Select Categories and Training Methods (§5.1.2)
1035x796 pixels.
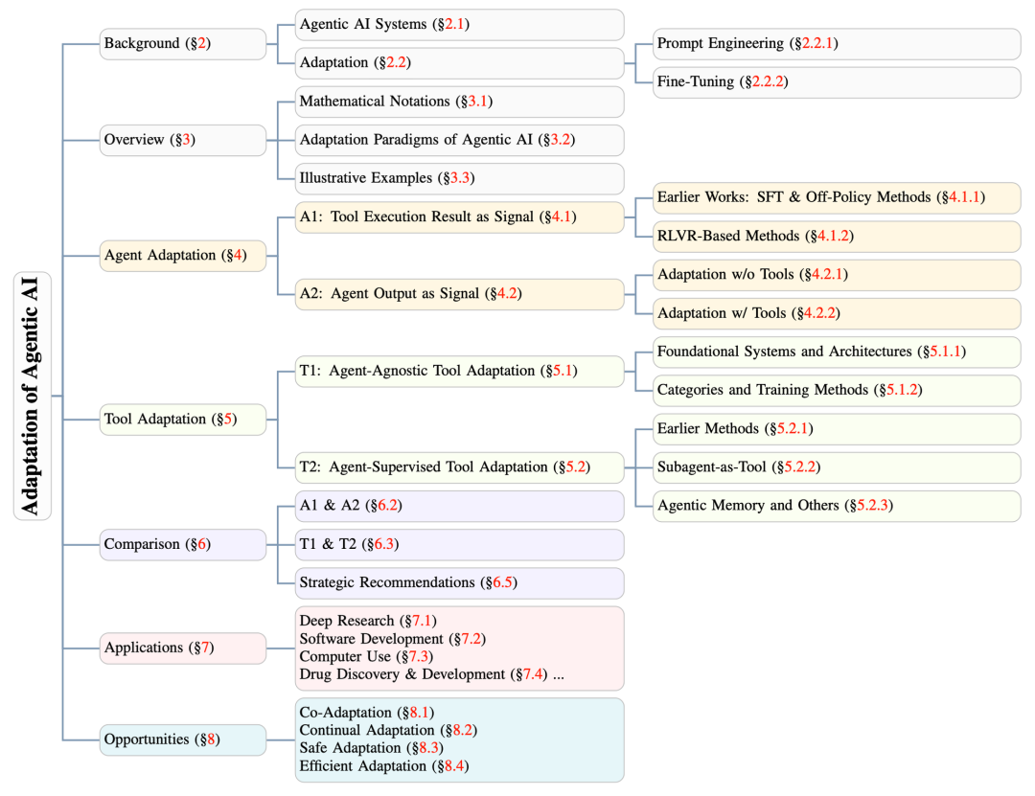[837, 390]
